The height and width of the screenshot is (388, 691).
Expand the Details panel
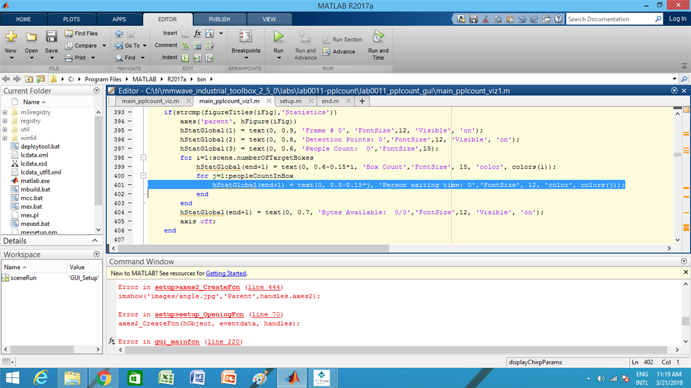click(x=95, y=240)
